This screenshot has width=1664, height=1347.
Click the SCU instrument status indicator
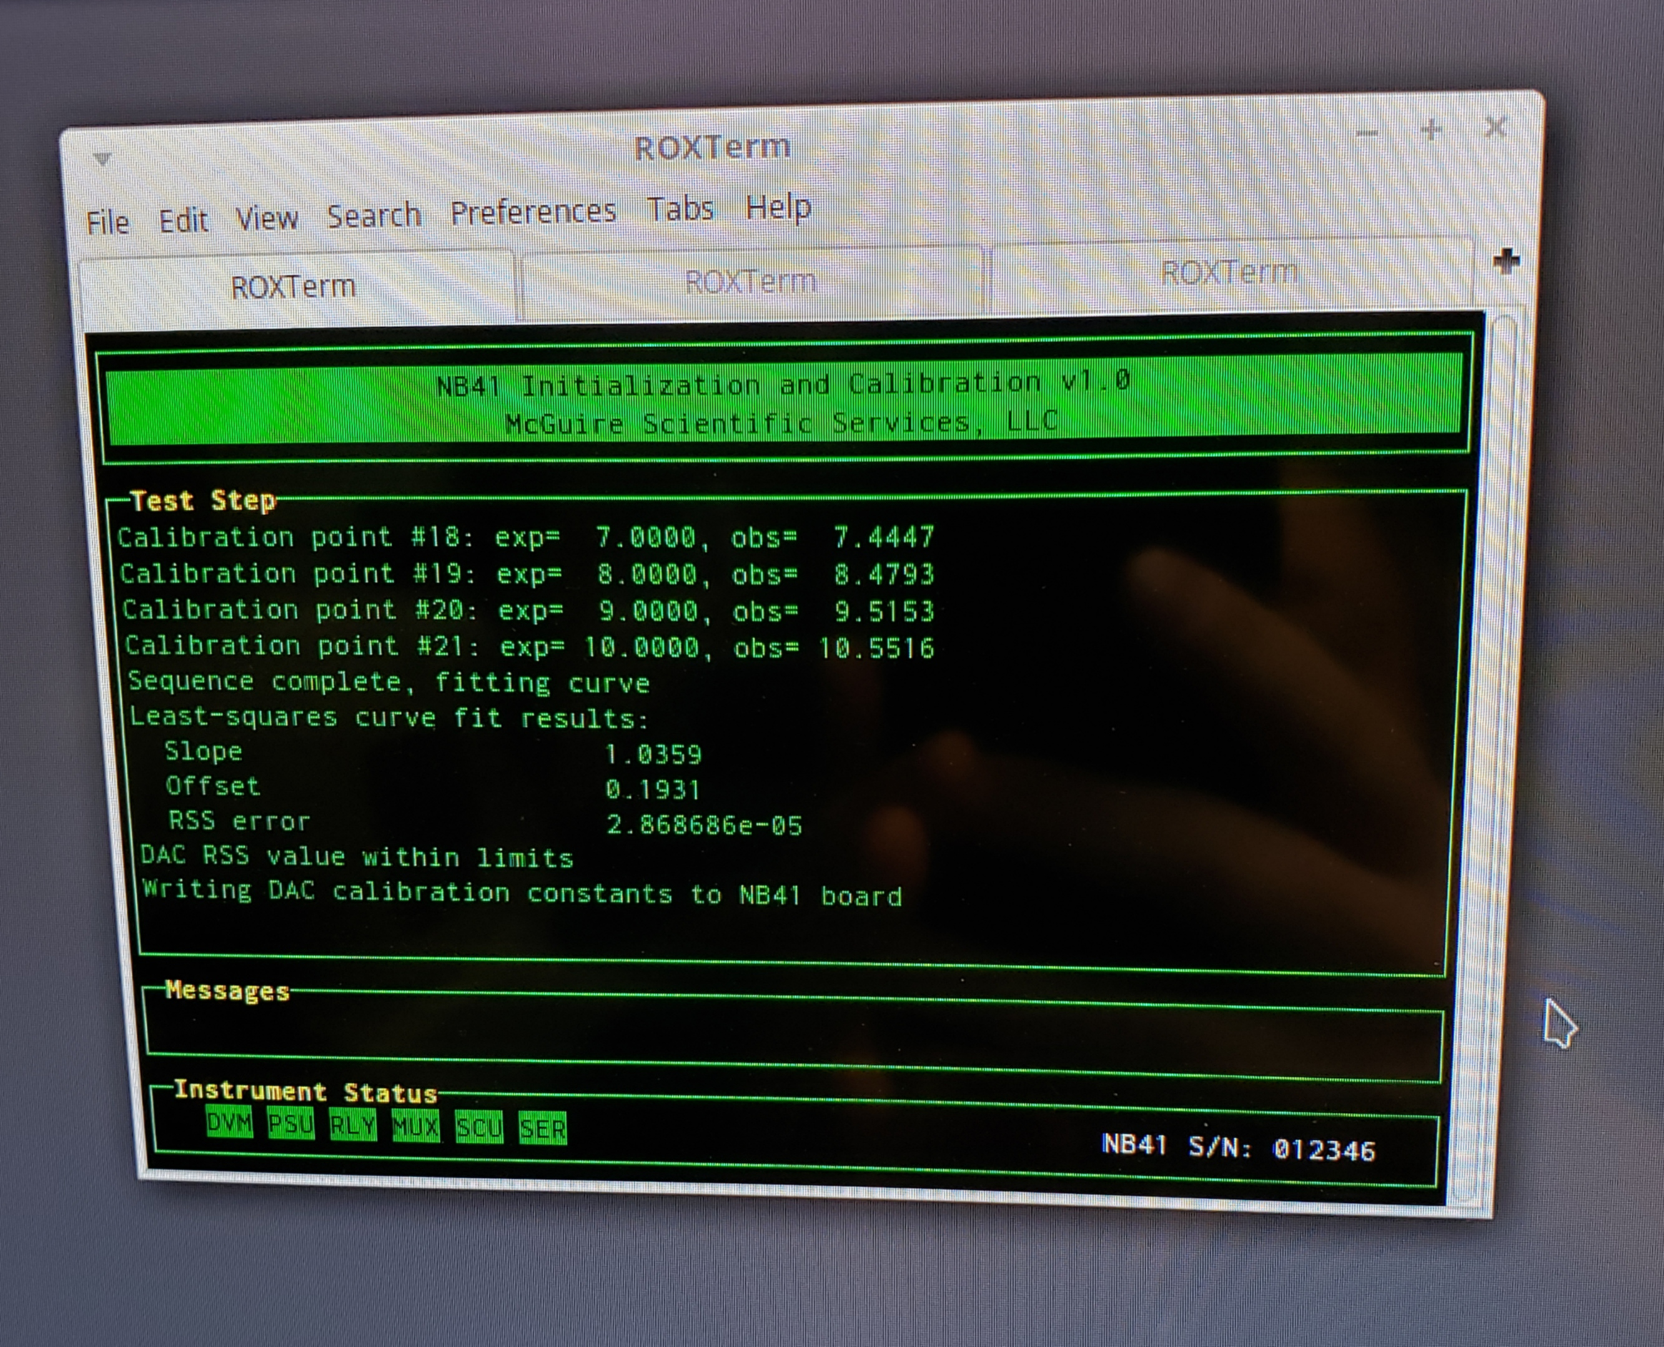pyautogui.click(x=479, y=1127)
